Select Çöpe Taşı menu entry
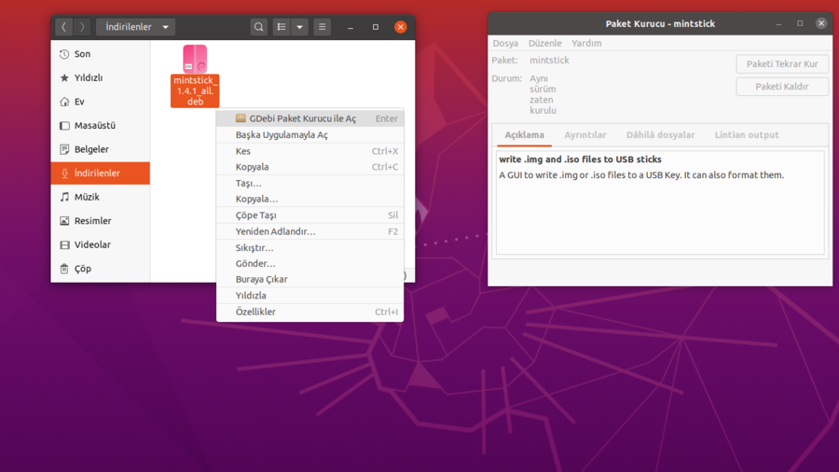Viewport: 839px width, 472px height. [309, 215]
